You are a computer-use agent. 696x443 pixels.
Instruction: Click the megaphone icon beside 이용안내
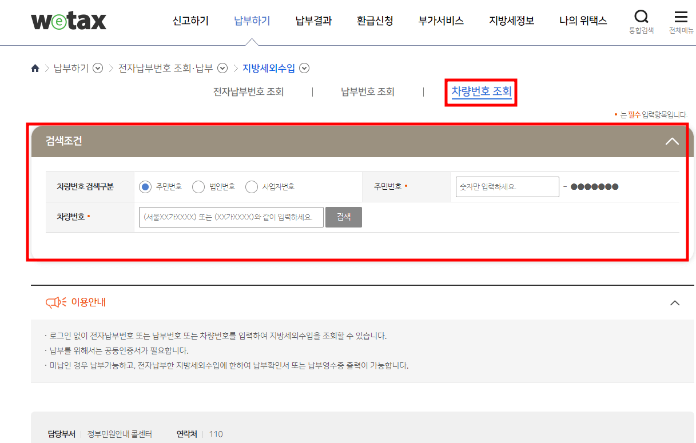54,302
